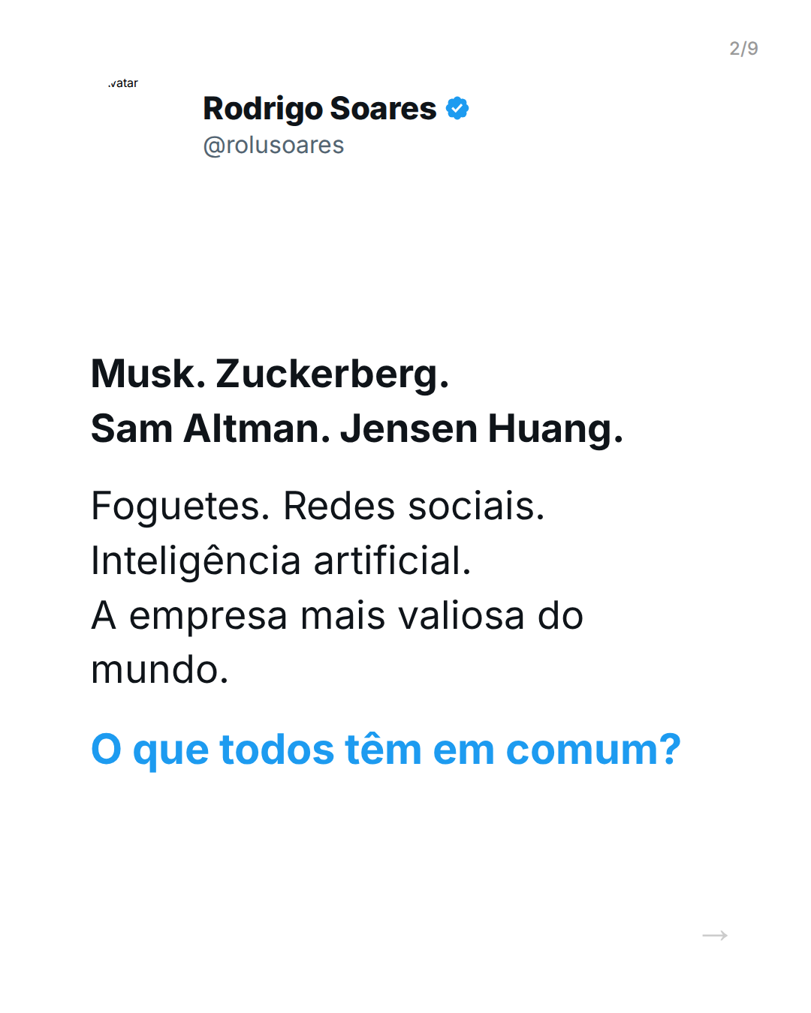The image size is (811, 1013).
Task: Click the broken avatar image placeholder
Action: coord(124,83)
